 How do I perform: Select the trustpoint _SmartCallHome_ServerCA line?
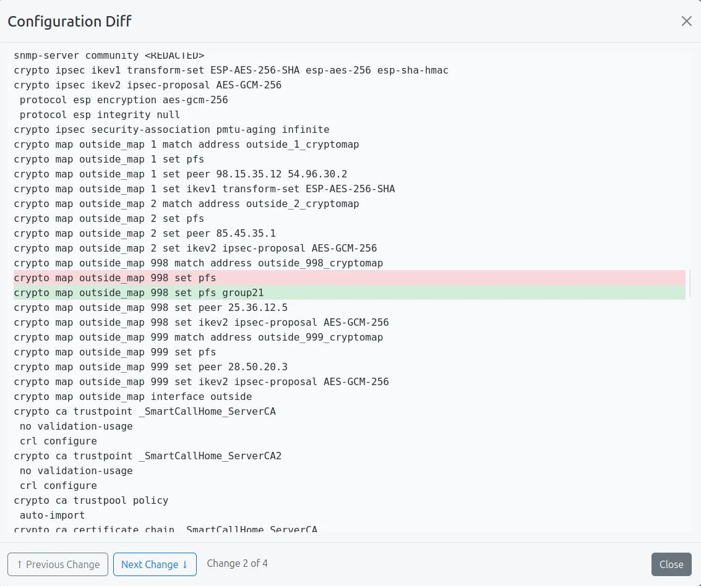145,411
